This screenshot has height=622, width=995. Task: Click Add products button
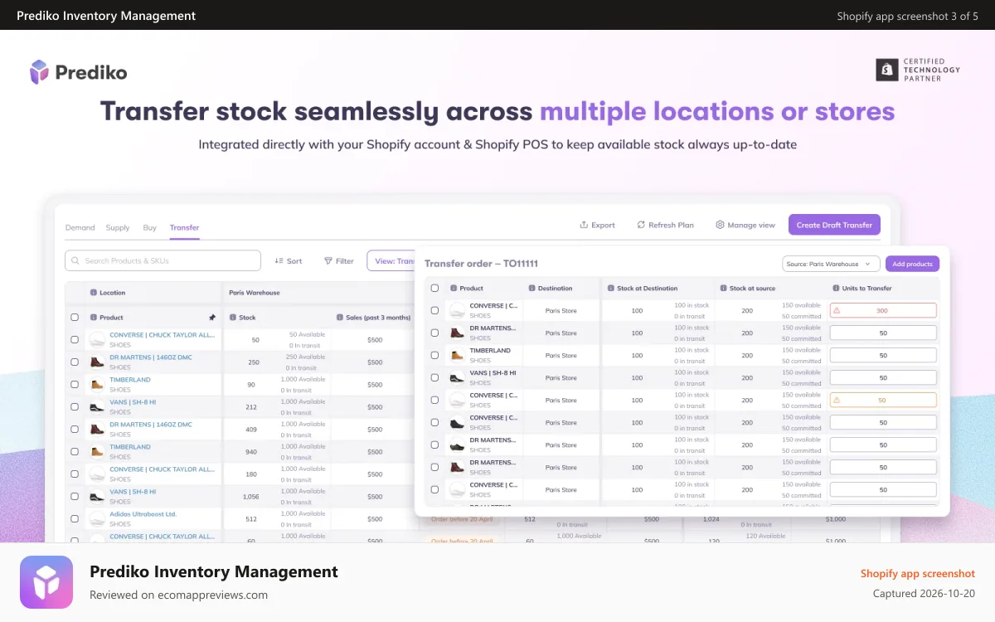(x=912, y=264)
